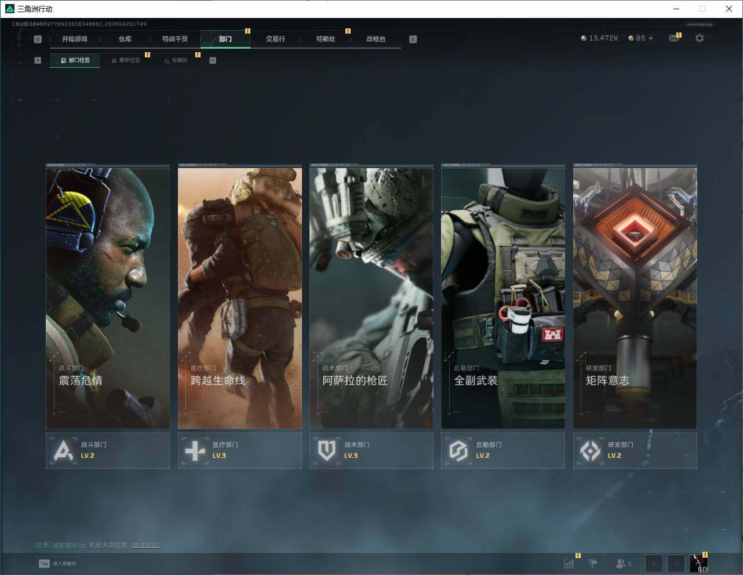The image size is (743, 575).
Task: Minimize the 三角洲行动 window
Action: (676, 9)
